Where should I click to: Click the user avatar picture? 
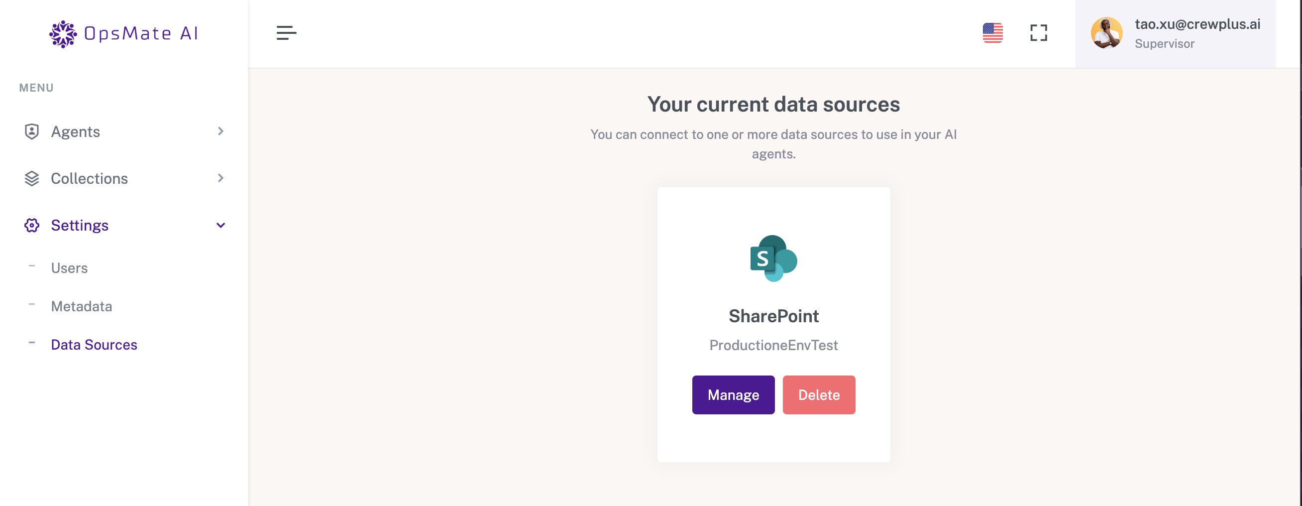click(1106, 33)
